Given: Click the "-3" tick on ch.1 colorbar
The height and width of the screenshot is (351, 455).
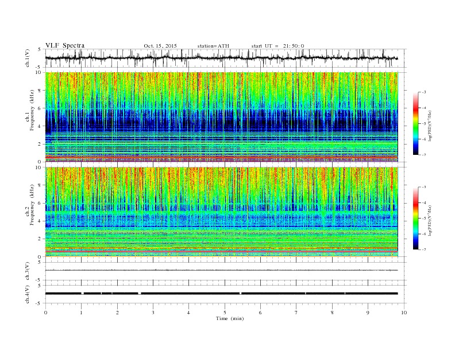Looking at the screenshot, I should point(423,92).
